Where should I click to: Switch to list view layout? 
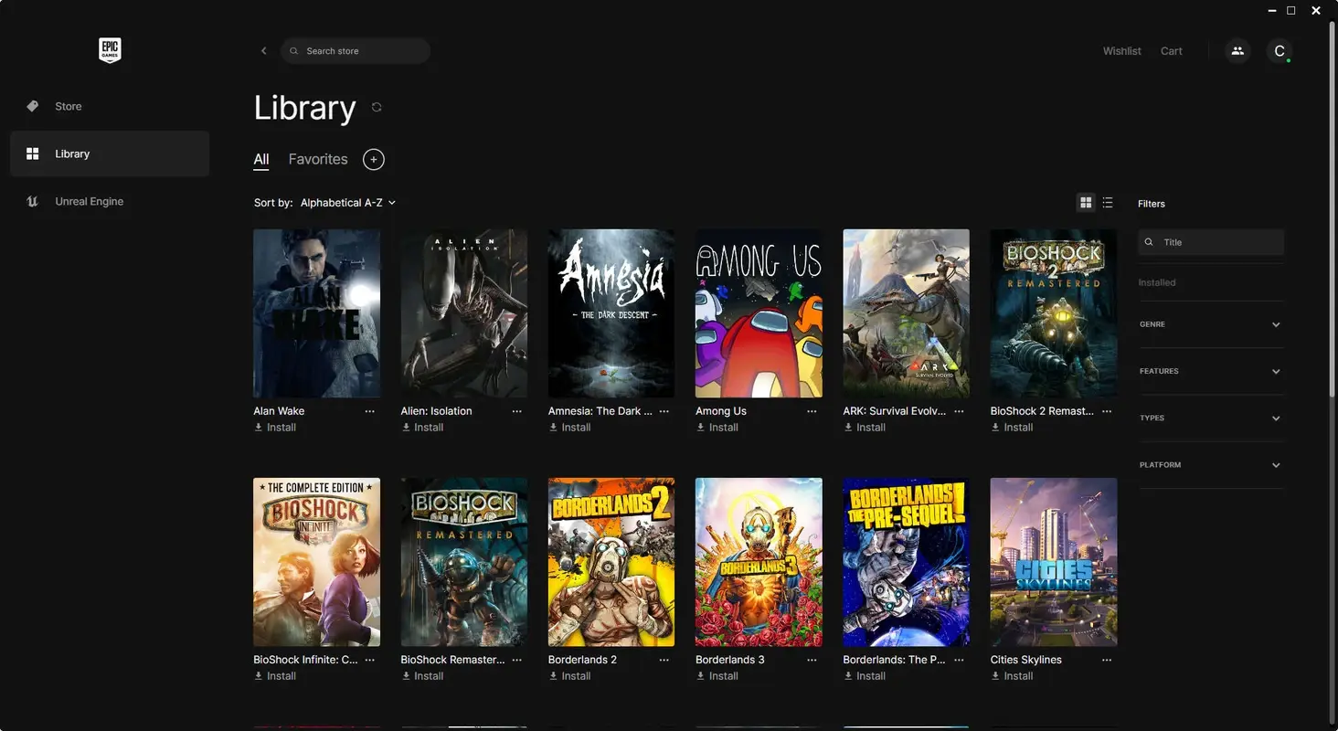[x=1107, y=202]
